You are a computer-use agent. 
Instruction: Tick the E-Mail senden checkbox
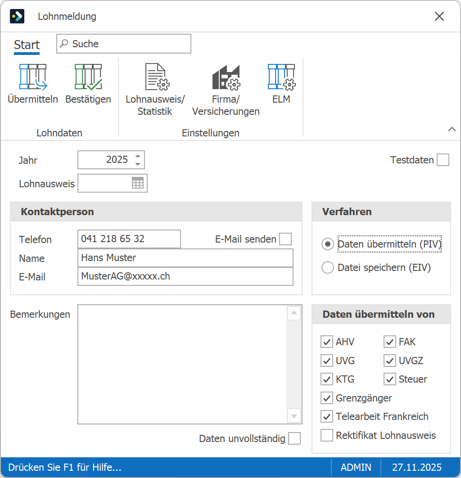[285, 239]
